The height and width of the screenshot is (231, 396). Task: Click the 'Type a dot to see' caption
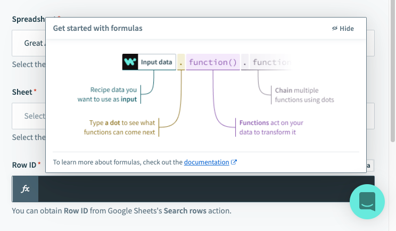tap(119, 128)
